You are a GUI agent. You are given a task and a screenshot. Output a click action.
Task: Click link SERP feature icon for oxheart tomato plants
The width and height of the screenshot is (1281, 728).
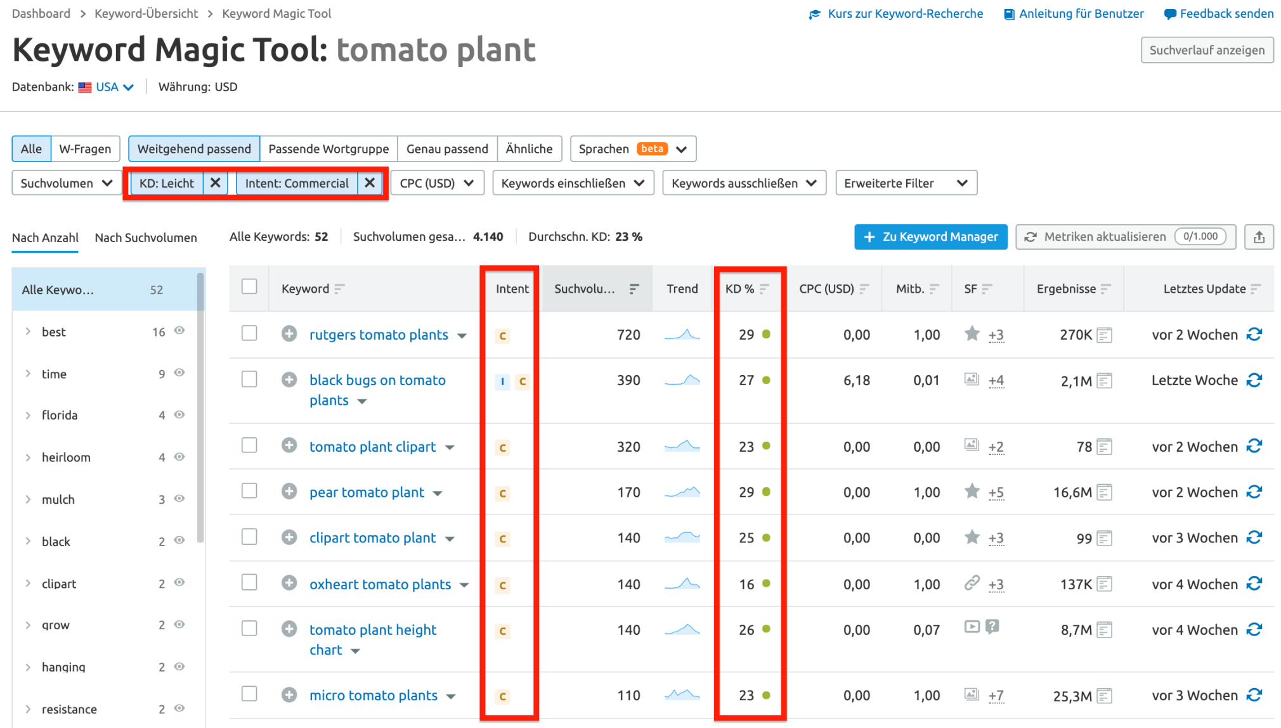click(x=972, y=582)
